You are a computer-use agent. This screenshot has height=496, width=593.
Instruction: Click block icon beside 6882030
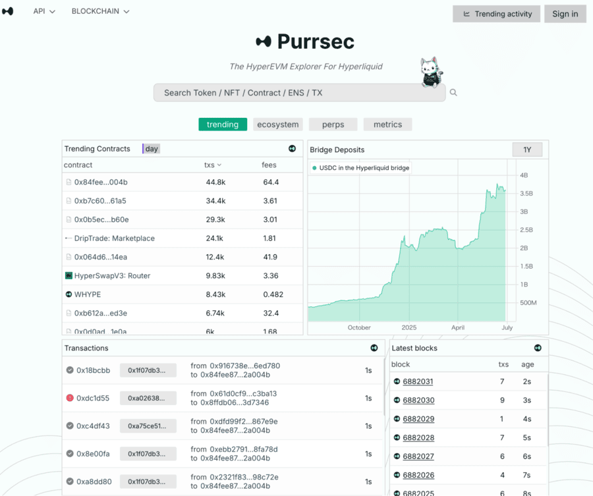pos(397,400)
